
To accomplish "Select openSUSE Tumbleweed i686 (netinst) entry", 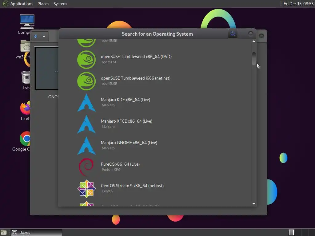I will click(155, 81).
